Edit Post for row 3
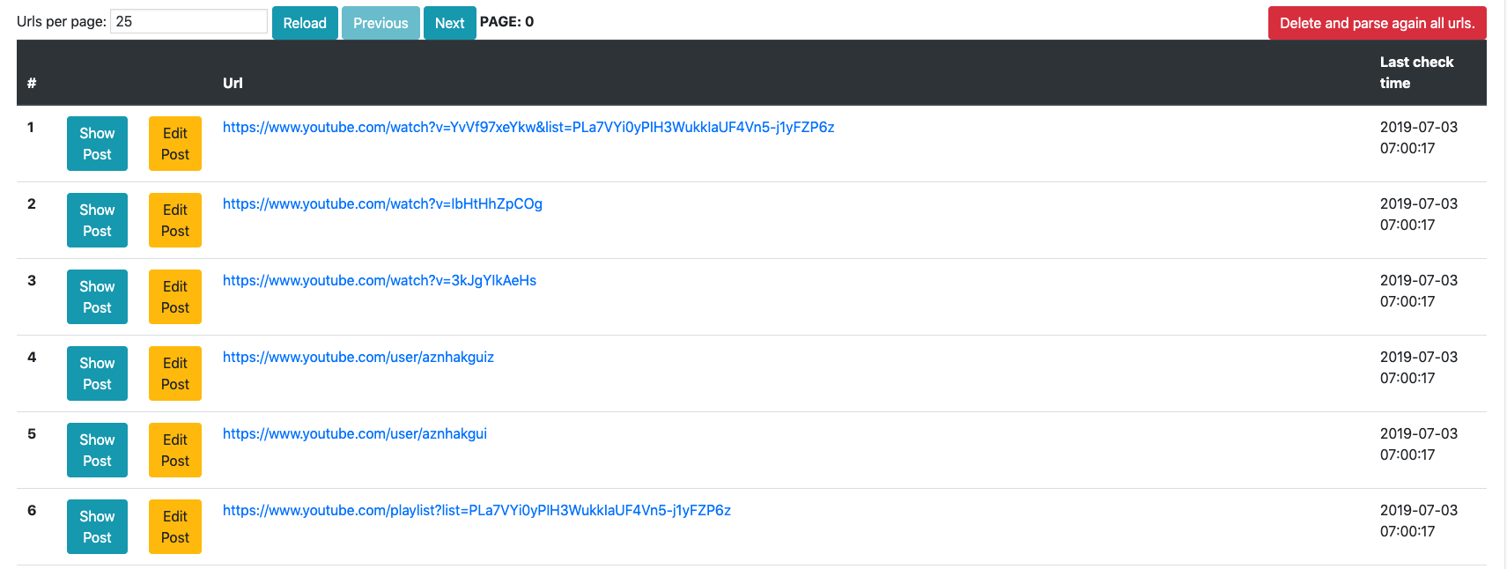This screenshot has width=1507, height=569. (x=174, y=296)
